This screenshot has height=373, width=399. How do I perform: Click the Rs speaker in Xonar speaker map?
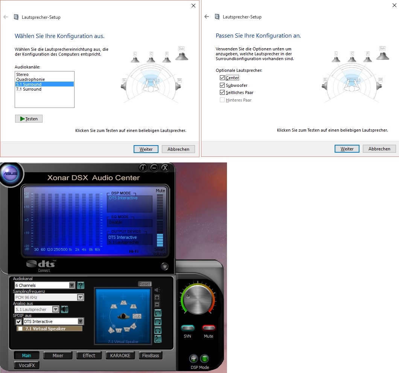click(133, 326)
